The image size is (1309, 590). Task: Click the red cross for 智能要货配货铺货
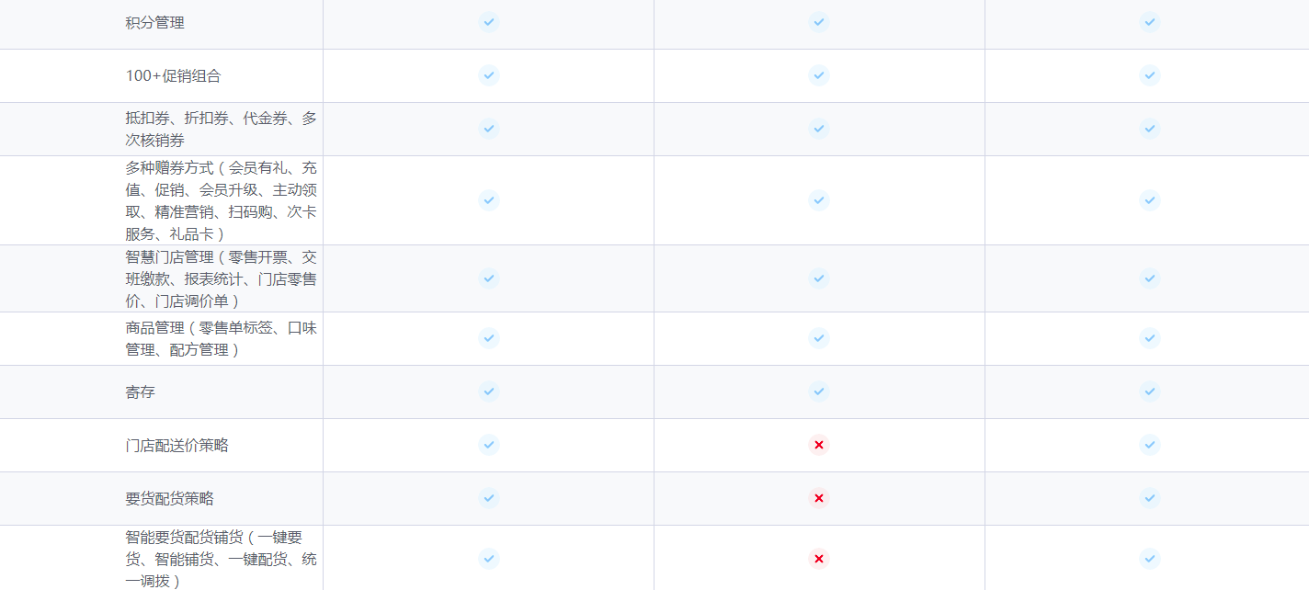pyautogui.click(x=819, y=559)
